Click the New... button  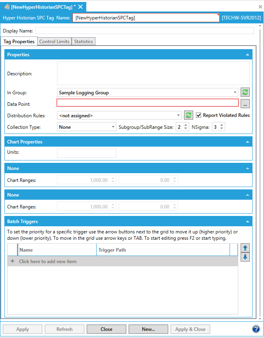tap(148, 329)
